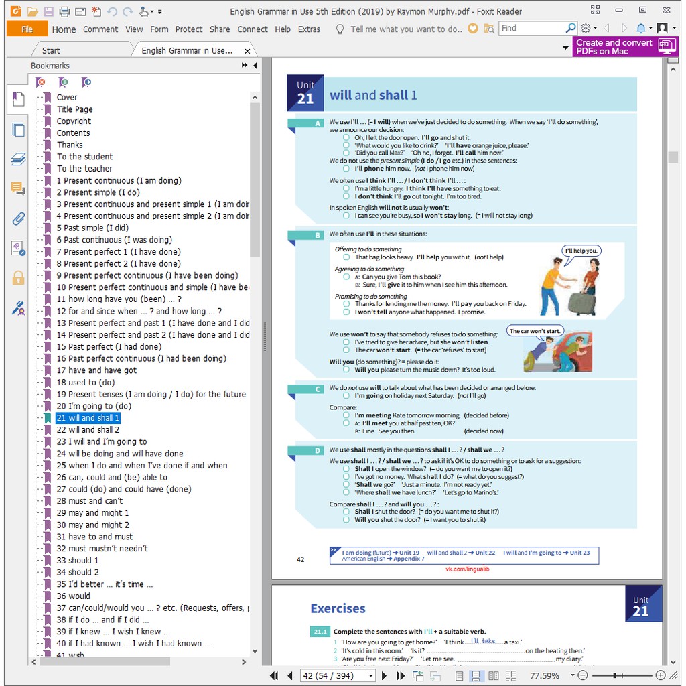Viewport: 686px width, 686px height.
Task: Switch to facing two-page view
Action: point(494,676)
